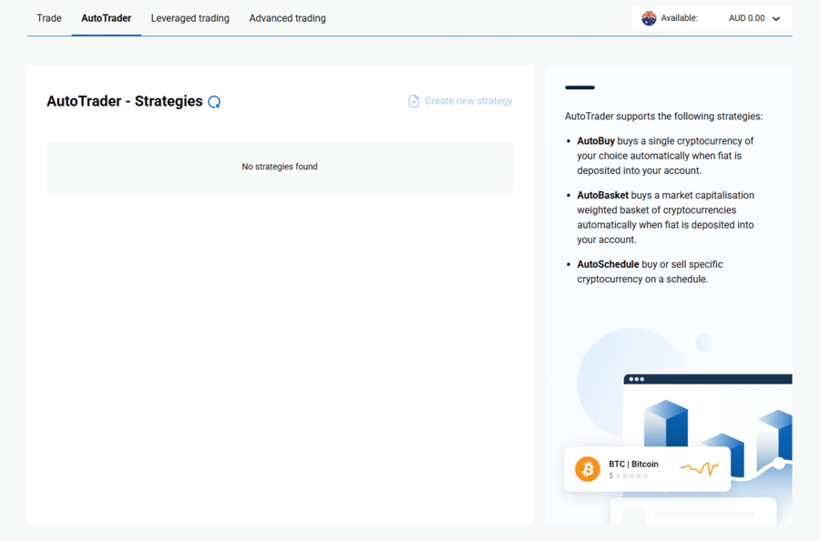The image size is (820, 541).
Task: Go to Advanced trading tab
Action: point(287,18)
